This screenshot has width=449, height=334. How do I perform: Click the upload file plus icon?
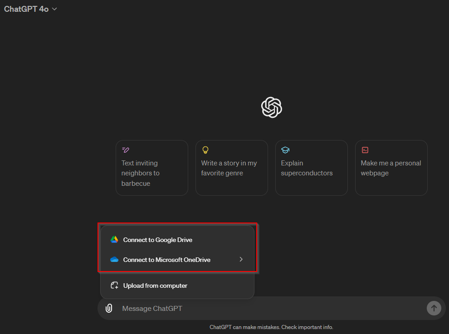(115, 286)
